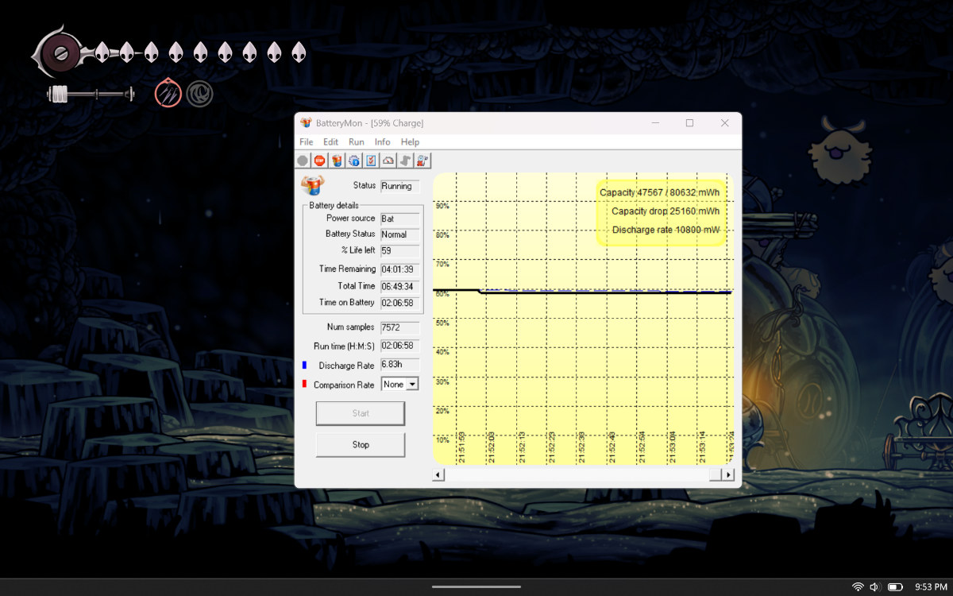Click the toolbar icon with red X

[x=422, y=161]
